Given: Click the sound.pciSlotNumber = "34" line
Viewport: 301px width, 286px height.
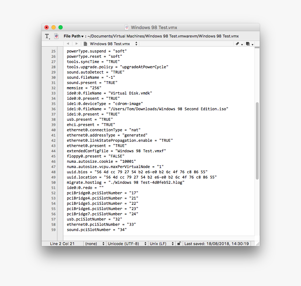Looking at the screenshot, I should 97,230.
